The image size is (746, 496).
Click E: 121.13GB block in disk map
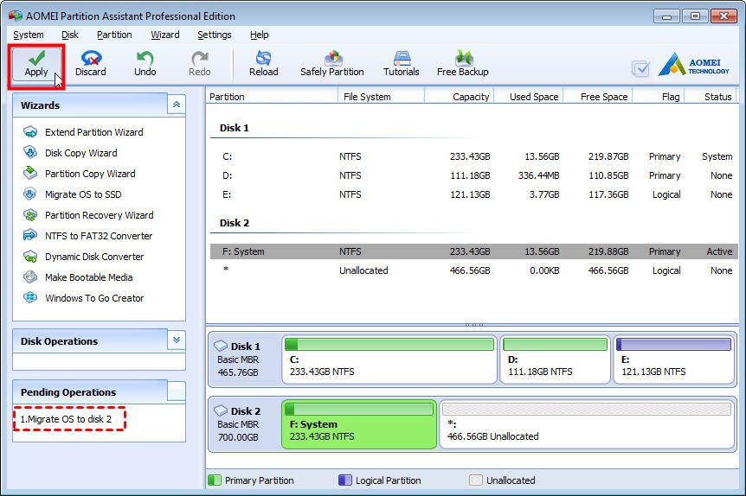point(673,359)
